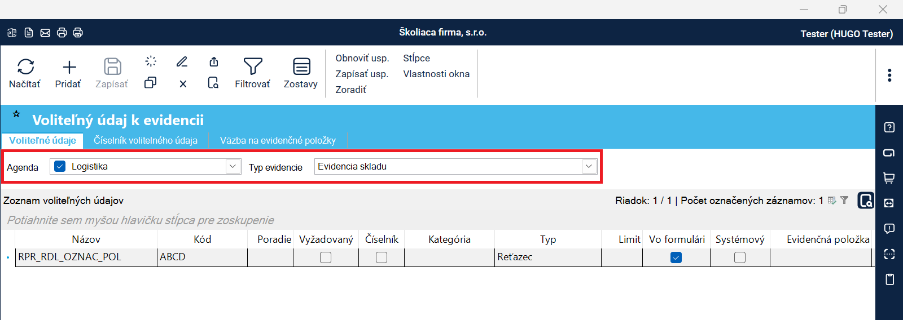Viewport: 903px width, 320px height.
Task: Click the Pridať plus icon
Action: 69,67
